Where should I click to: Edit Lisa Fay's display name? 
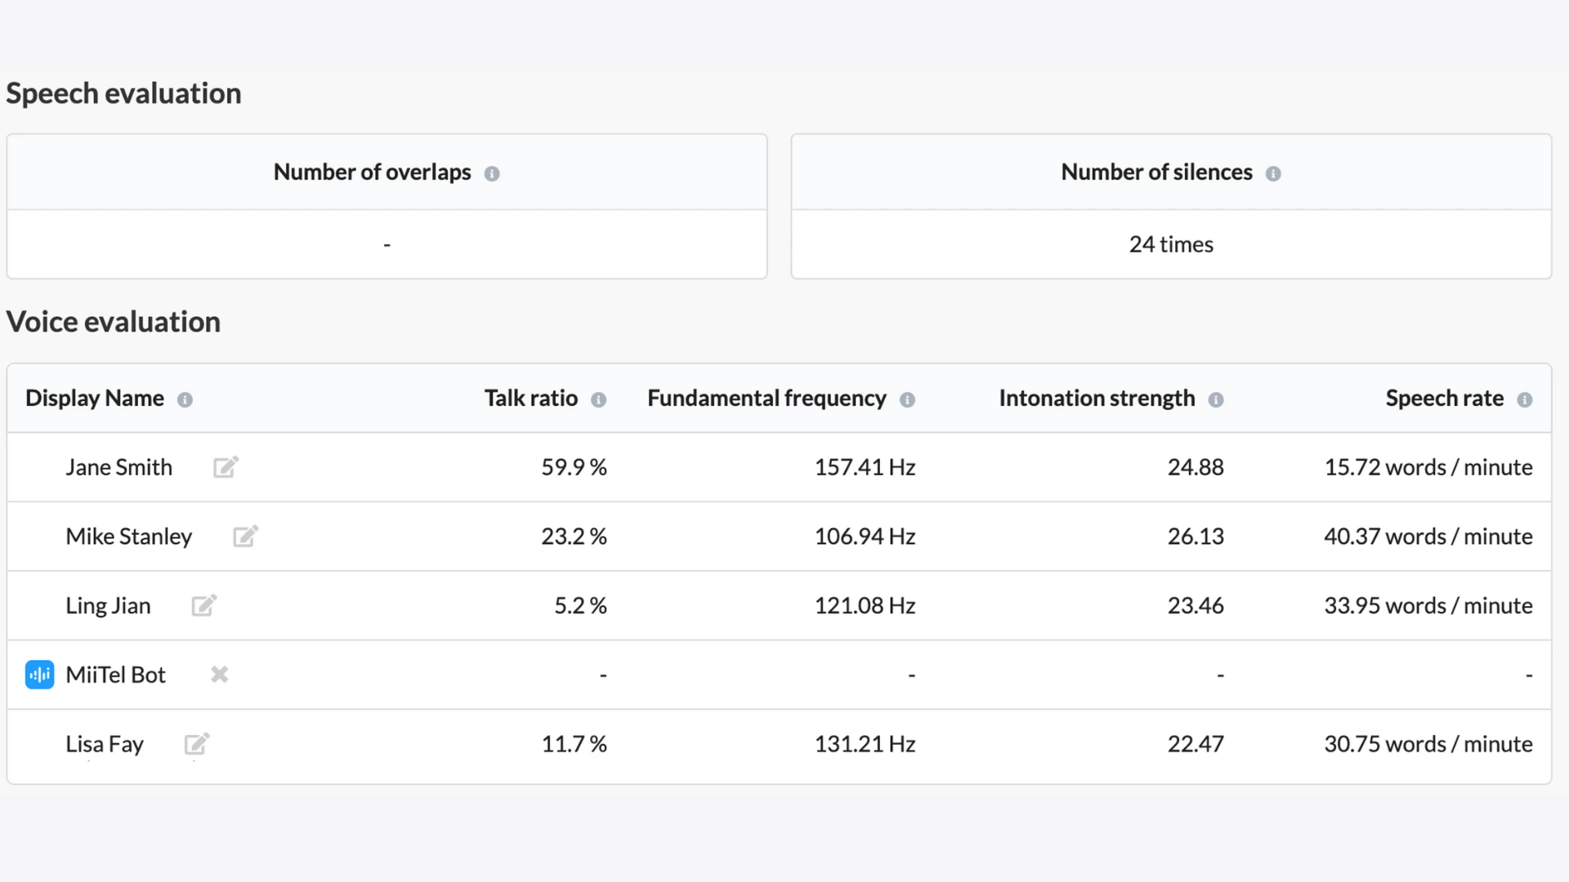(197, 744)
